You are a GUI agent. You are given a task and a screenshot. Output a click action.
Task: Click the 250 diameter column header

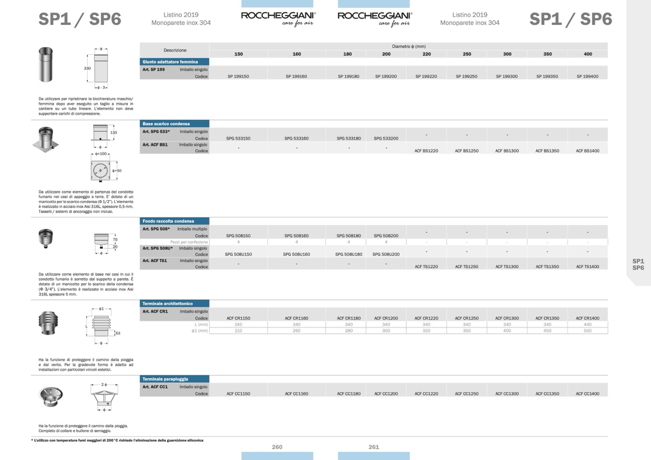pos(467,54)
